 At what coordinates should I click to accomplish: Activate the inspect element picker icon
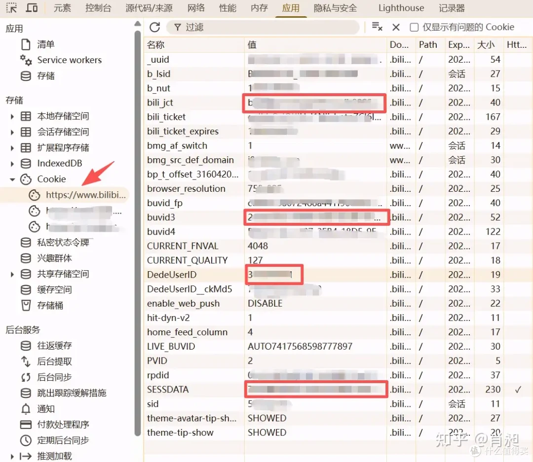tap(11, 7)
